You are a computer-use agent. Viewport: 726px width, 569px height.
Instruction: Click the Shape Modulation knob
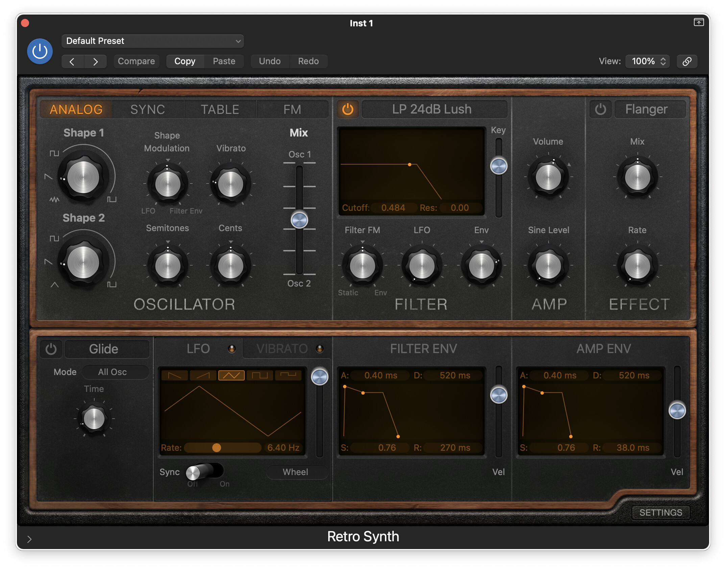pos(168,184)
